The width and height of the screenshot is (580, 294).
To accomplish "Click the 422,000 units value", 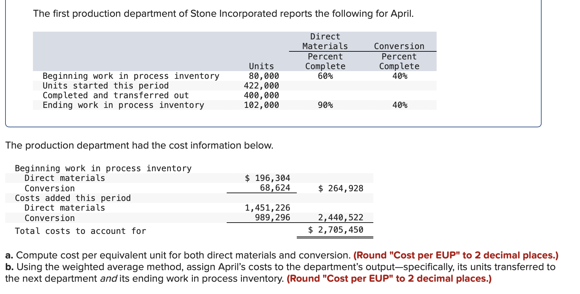I will coord(261,86).
